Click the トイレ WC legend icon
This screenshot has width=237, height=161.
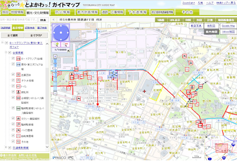(x=18, y=86)
